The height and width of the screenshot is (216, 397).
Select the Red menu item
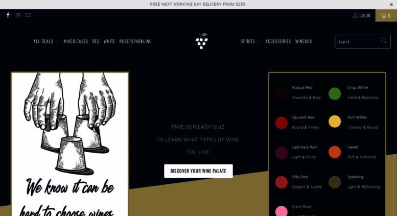96,41
